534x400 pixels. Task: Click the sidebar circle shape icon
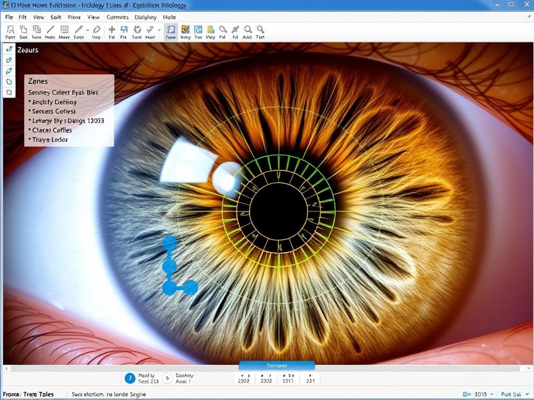pos(9,82)
